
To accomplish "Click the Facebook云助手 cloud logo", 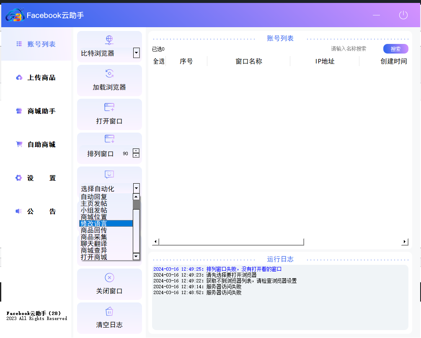I will [x=15, y=15].
